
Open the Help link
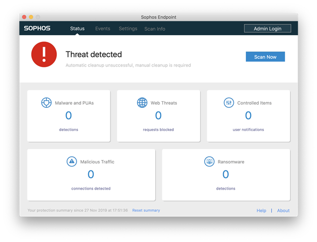coord(261,210)
